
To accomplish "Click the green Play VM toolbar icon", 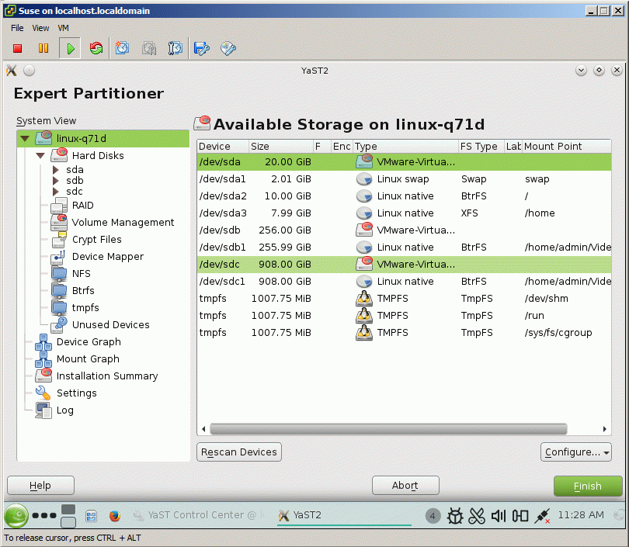I will point(70,48).
